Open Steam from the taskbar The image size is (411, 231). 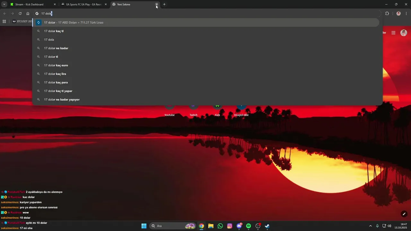coord(267,226)
